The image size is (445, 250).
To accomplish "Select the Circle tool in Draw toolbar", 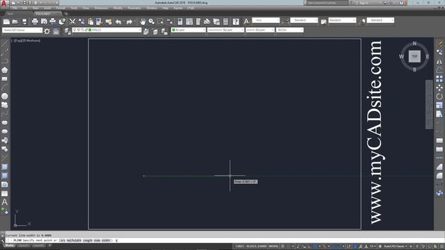I will pyautogui.click(x=5, y=97).
